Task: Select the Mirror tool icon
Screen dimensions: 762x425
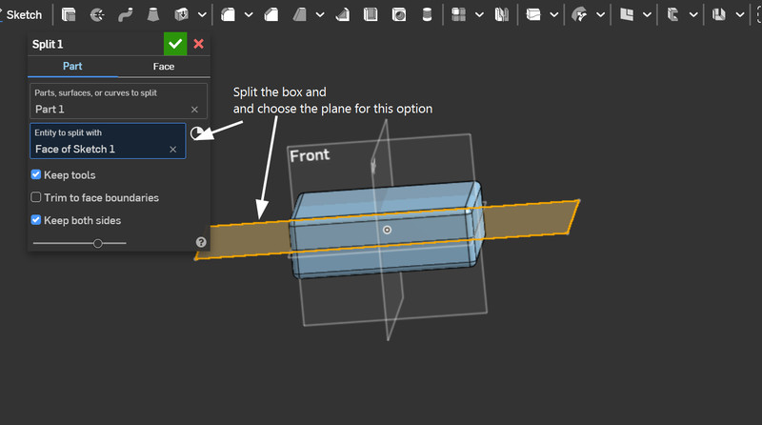Action: tap(502, 15)
